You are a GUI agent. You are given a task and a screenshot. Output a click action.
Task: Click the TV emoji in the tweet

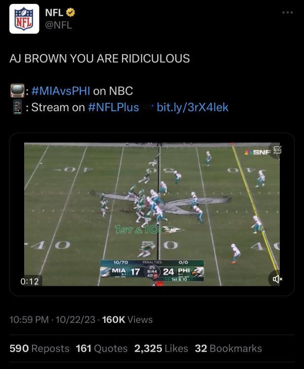point(17,91)
